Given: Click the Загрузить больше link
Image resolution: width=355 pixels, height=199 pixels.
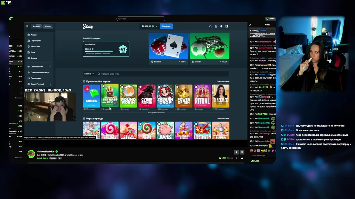Looking at the screenshot, I should click(x=156, y=112).
